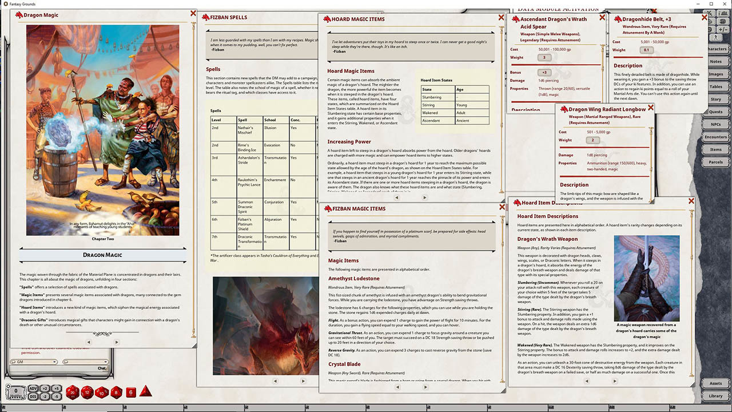Viewport: 732px width, 412px height.
Task: Select "Nathair's Mischief" in the Spells table
Action: [x=246, y=130]
